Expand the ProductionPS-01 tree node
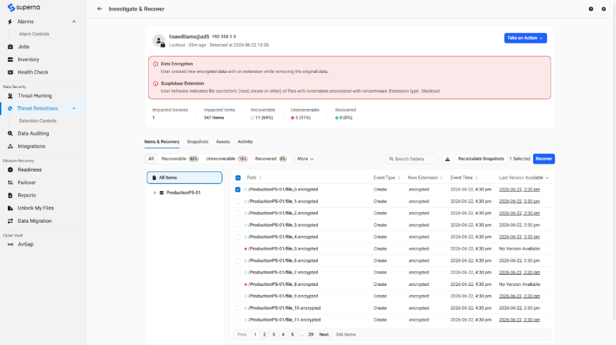Image resolution: width=616 pixels, height=345 pixels. 155,193
